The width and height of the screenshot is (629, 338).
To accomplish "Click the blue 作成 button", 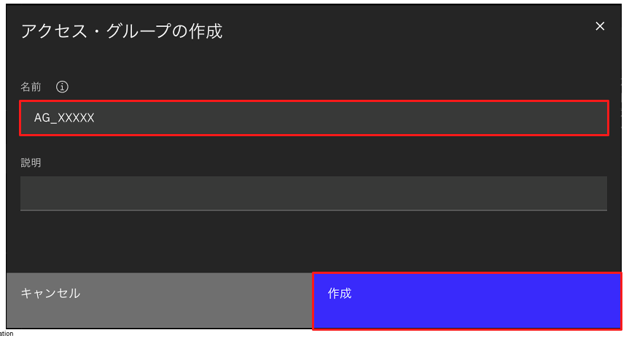I will [x=466, y=301].
